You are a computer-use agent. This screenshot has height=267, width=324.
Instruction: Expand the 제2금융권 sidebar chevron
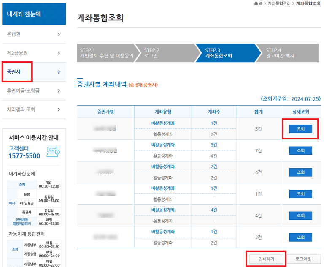click(x=59, y=53)
